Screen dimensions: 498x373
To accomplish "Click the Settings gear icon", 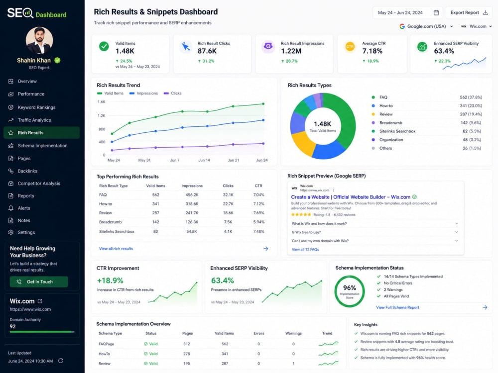I will pyautogui.click(x=11, y=232).
